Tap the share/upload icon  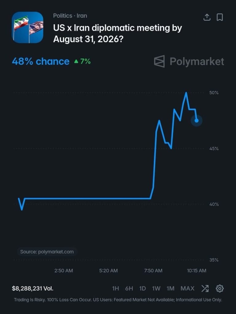207,17
